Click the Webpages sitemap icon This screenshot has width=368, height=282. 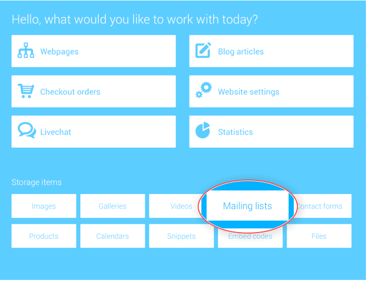pyautogui.click(x=26, y=50)
